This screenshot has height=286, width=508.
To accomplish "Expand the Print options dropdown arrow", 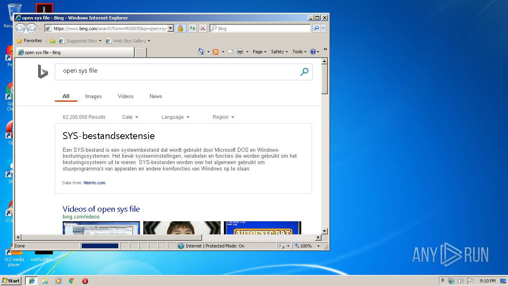I will coord(247,52).
